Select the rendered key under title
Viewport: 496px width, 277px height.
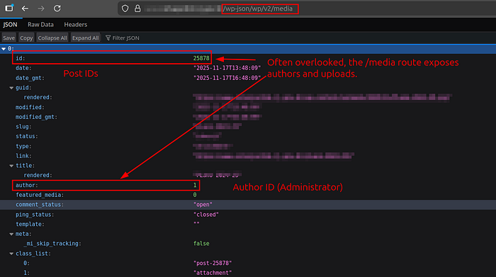point(38,175)
